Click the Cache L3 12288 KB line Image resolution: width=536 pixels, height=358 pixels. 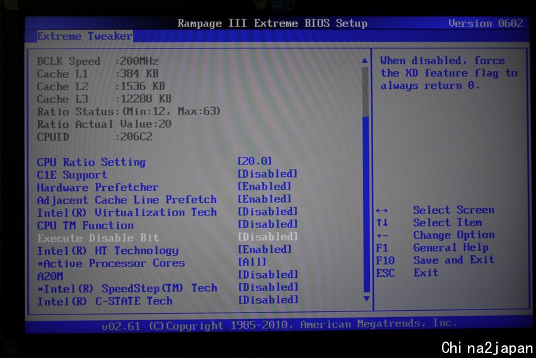click(x=104, y=99)
